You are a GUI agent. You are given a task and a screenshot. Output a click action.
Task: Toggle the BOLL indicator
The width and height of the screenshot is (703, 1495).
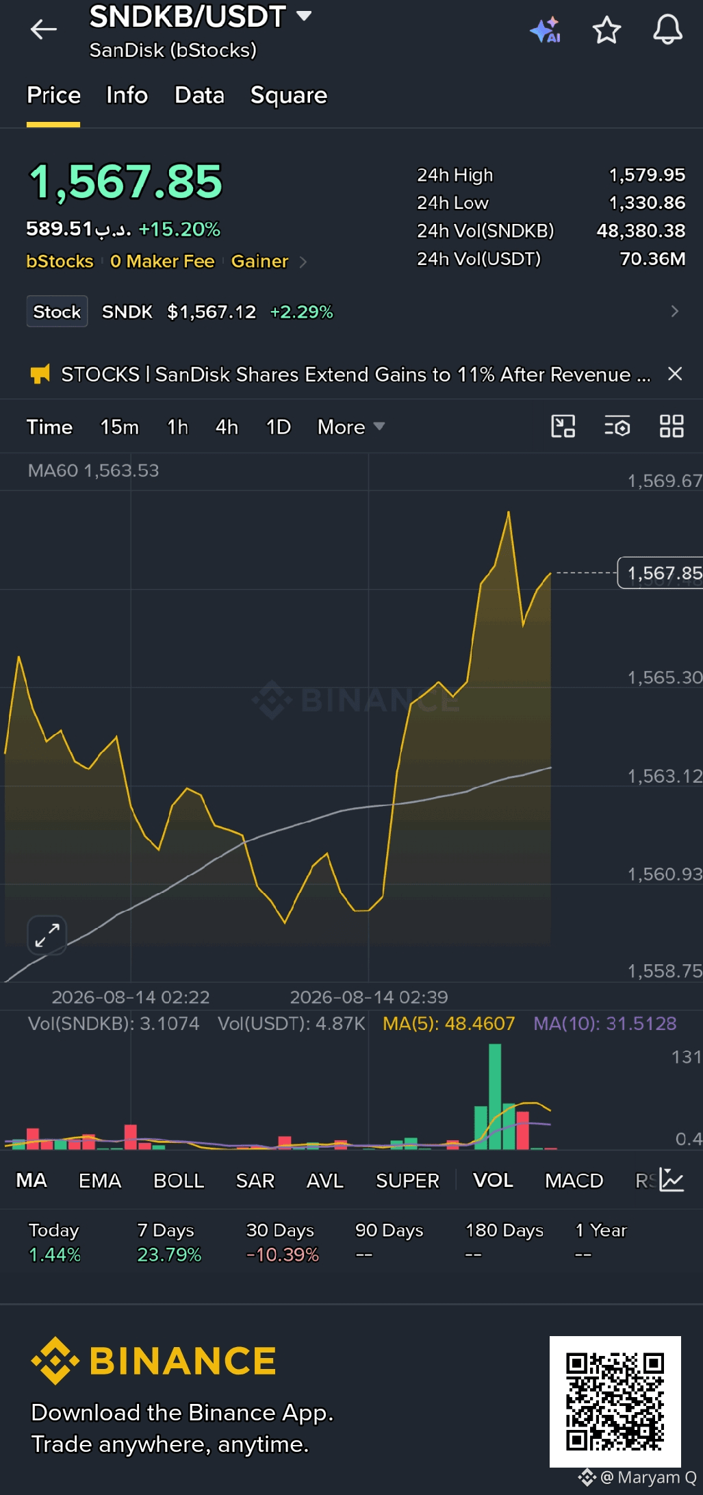179,1180
